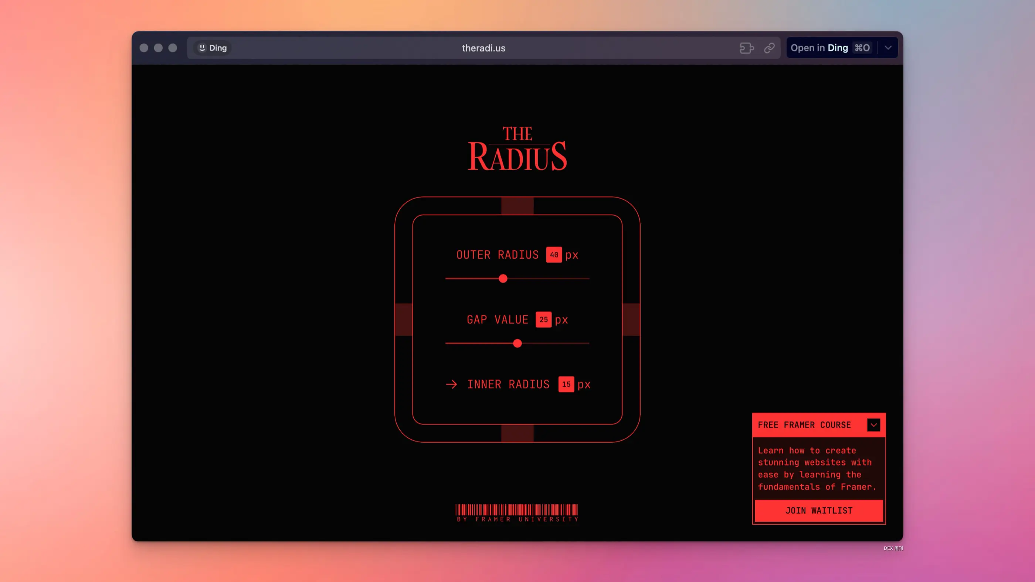Open the By Framer University link
This screenshot has width=1035, height=582.
click(517, 519)
